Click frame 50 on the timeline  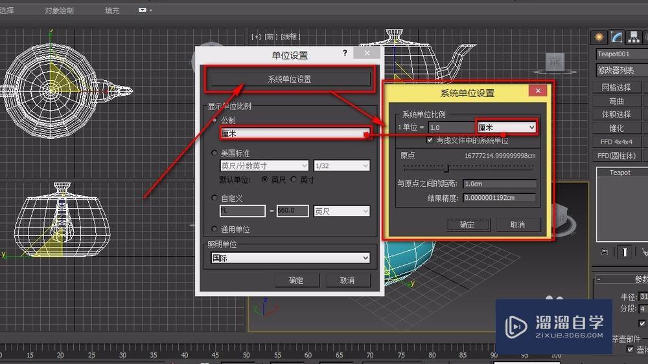(246, 354)
